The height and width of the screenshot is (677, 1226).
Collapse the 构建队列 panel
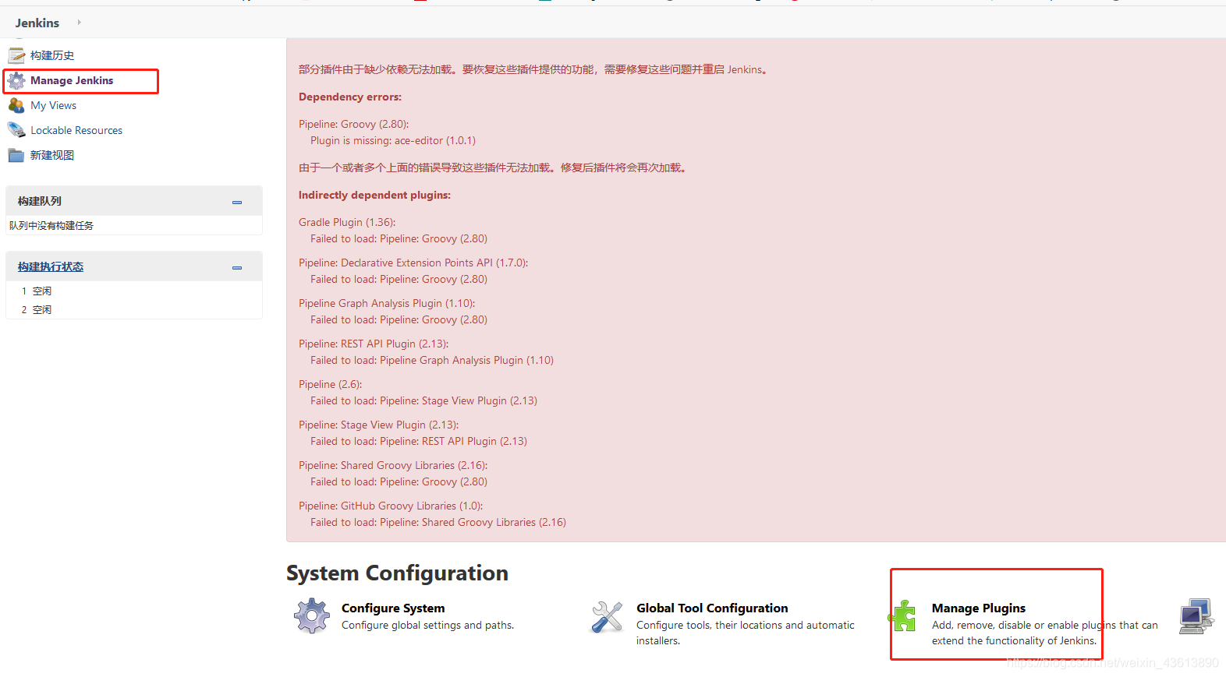pyautogui.click(x=237, y=202)
